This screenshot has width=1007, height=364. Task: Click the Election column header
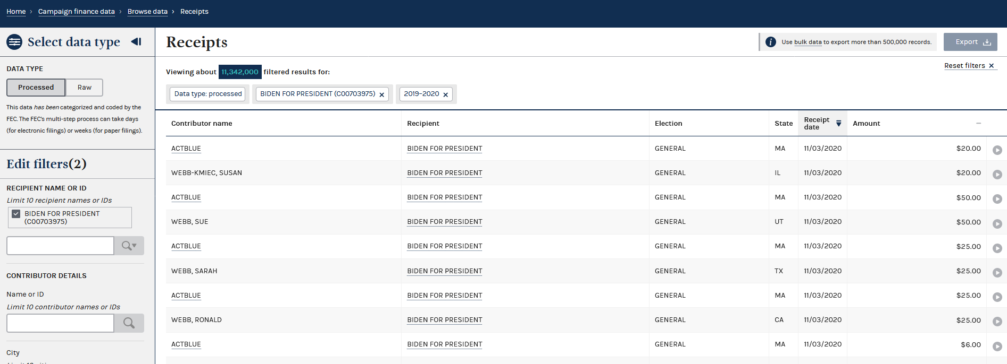coord(668,124)
